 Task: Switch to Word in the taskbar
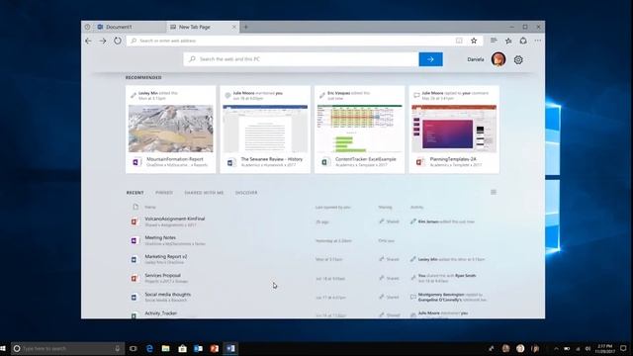click(x=230, y=348)
